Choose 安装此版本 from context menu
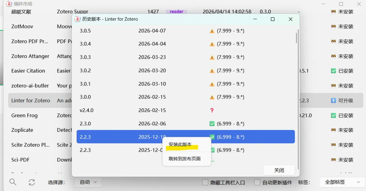 [180, 144]
